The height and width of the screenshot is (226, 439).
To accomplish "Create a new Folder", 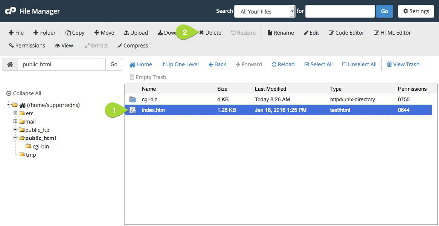I will click(44, 33).
